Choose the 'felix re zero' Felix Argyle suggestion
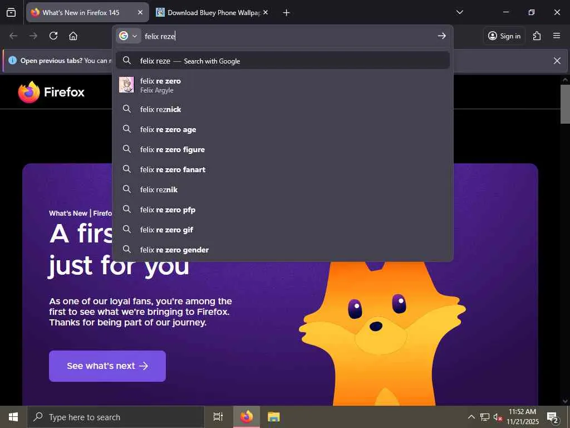The width and height of the screenshot is (570, 428). [x=283, y=85]
